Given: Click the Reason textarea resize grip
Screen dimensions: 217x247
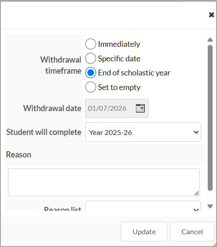Looking at the screenshot, I should [x=197, y=193].
